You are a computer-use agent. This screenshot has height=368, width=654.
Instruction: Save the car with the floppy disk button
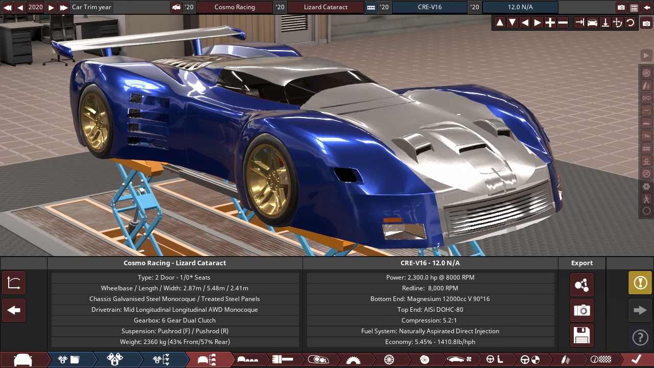(582, 335)
